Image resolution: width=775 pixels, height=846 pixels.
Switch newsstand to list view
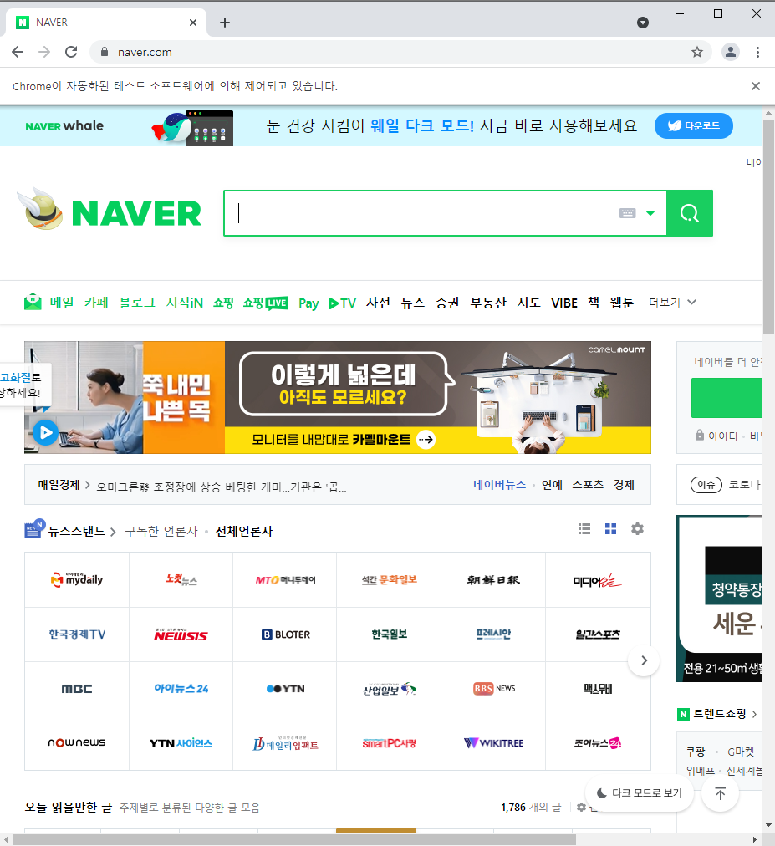pos(584,528)
